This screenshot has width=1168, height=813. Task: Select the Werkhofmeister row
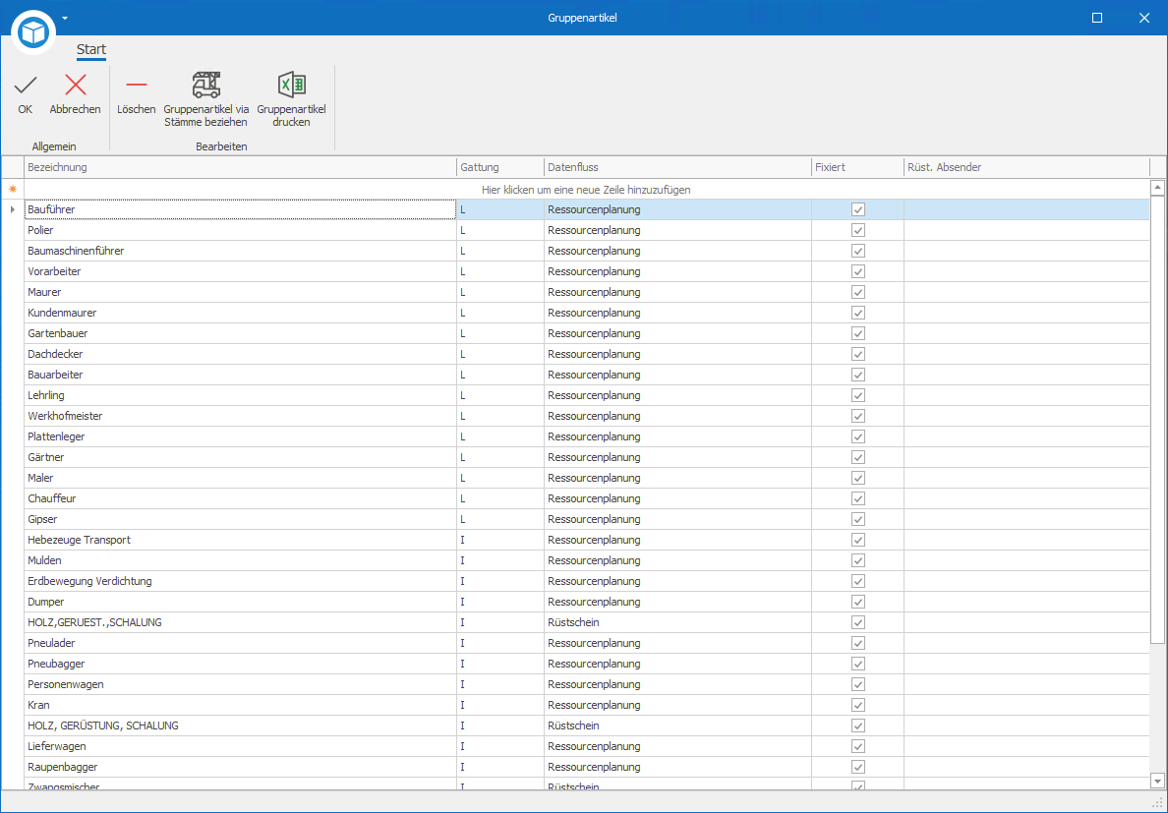(587, 416)
